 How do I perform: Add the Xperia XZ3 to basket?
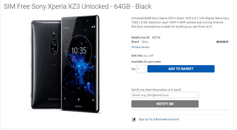point(181,69)
